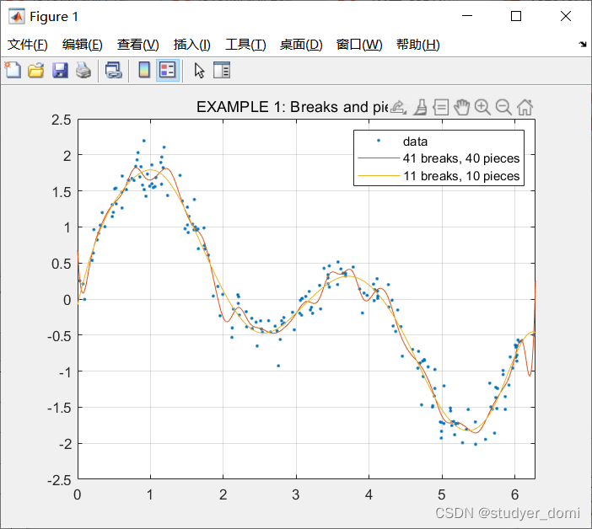Screen dimensions: 592x529
Task: Open a file with the folder icon
Action: click(x=36, y=71)
